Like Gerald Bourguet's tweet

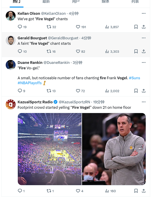click(78, 51)
